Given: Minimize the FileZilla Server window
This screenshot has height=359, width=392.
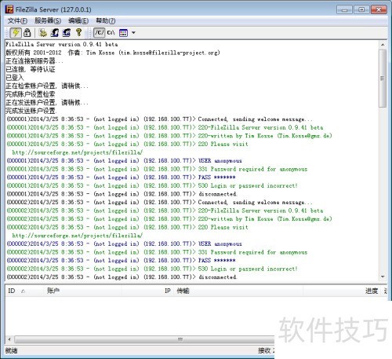Looking at the screenshot, I should click(x=345, y=10).
